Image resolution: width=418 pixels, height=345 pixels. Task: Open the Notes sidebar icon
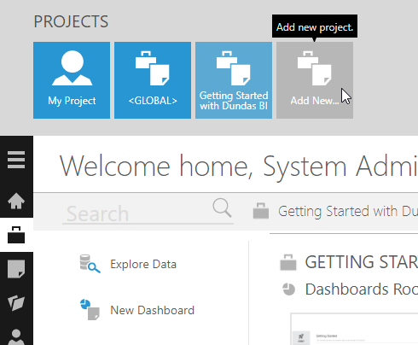[x=16, y=269]
